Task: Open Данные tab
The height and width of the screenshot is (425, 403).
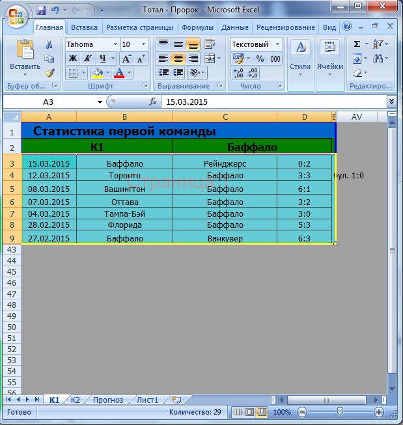Action: pos(234,27)
